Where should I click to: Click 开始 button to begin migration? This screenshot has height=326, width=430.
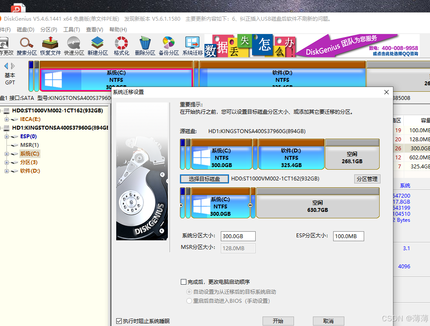[x=278, y=321]
